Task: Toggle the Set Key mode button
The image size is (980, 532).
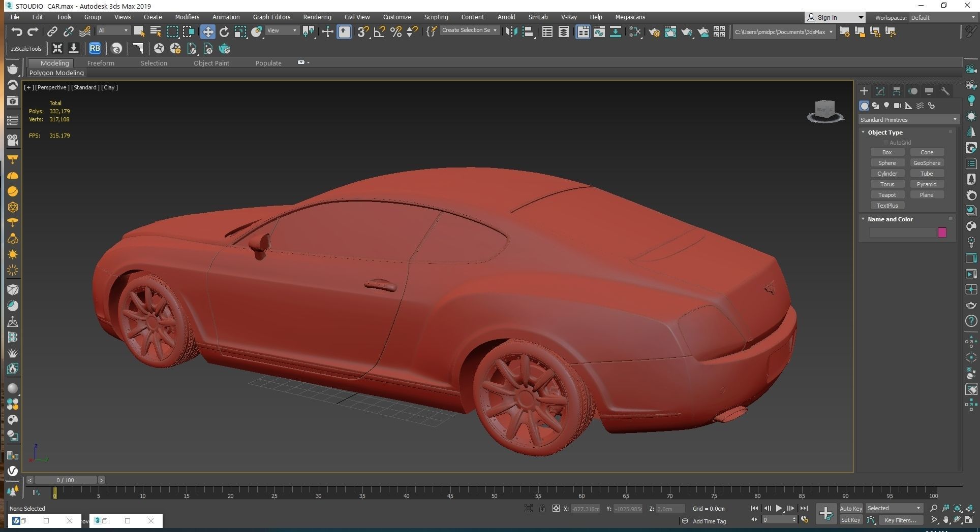Action: 850,520
